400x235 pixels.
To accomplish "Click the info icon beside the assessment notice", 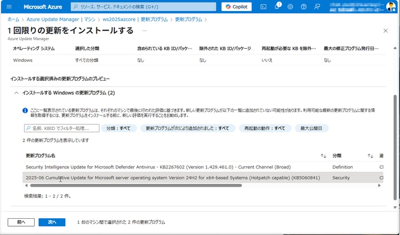I will pos(25,111).
